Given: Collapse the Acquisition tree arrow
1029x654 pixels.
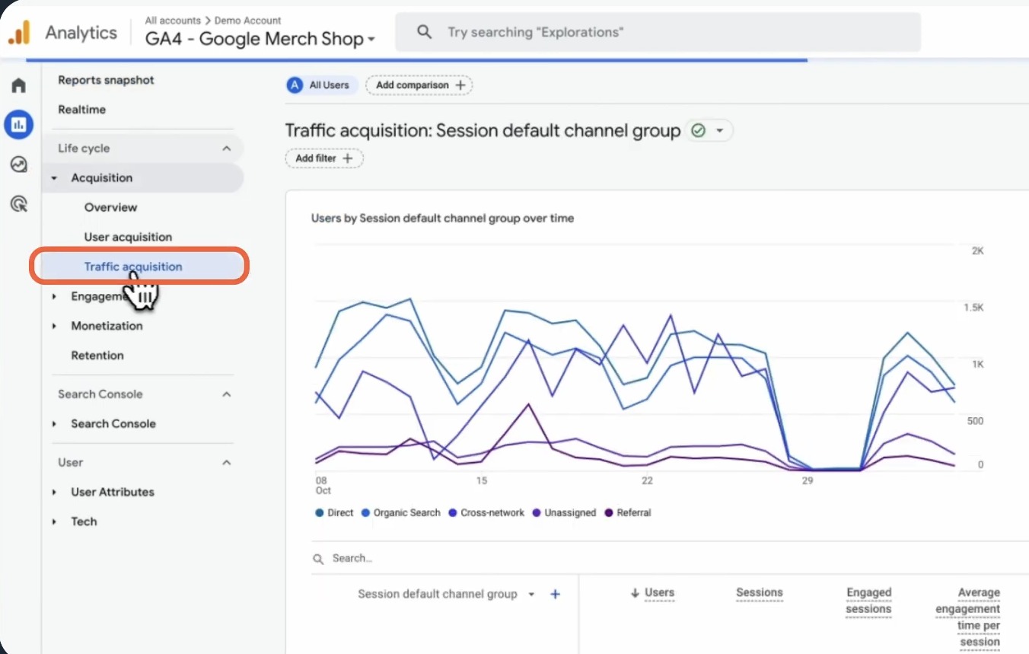Looking at the screenshot, I should point(54,178).
